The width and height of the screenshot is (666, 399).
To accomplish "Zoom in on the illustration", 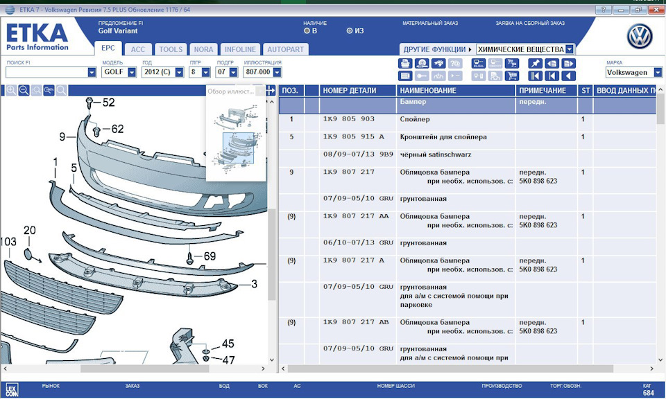I will (12, 90).
